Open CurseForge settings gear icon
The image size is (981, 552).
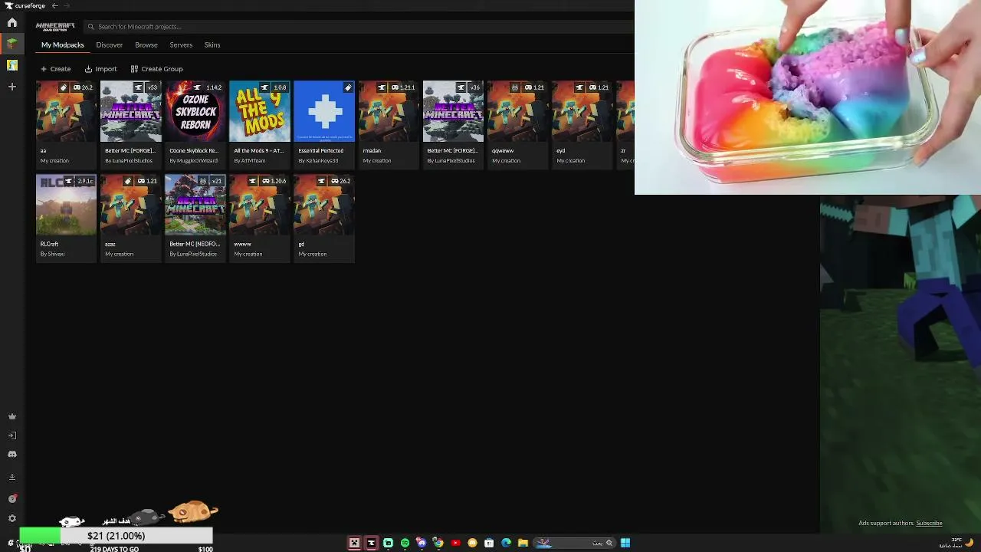pyautogui.click(x=12, y=518)
